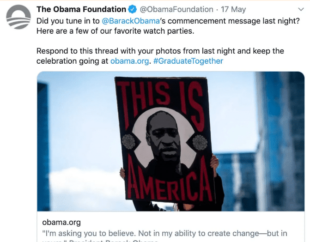Click the "Did you tune in" tweet sentence

pos(168,21)
